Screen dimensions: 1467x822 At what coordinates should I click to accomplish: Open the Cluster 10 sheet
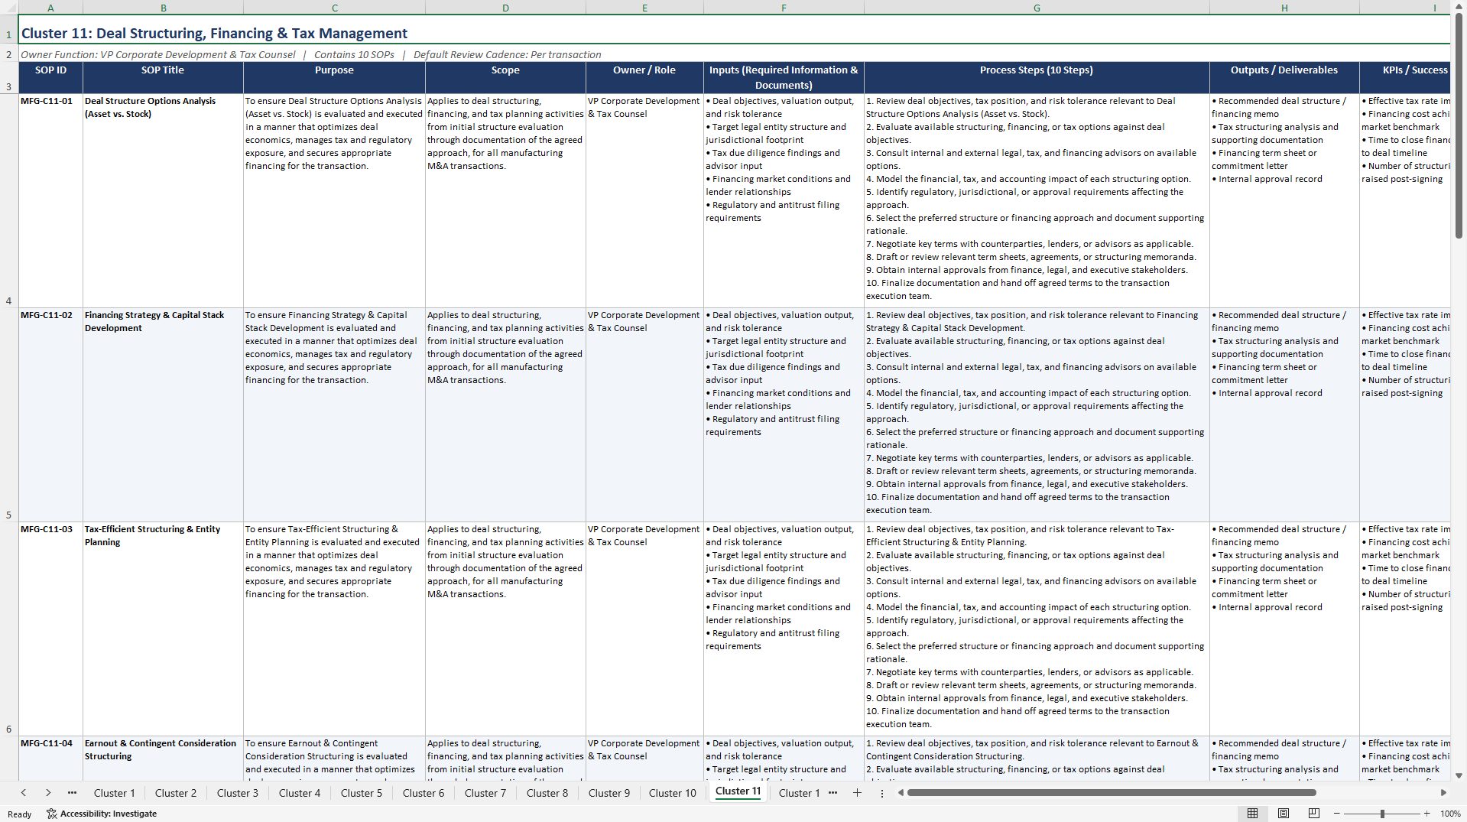click(x=673, y=793)
